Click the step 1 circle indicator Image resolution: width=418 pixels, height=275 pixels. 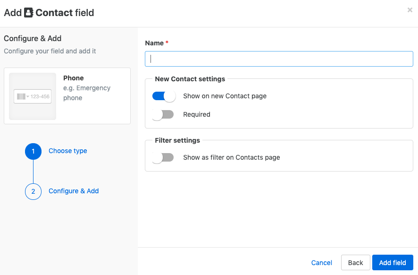coord(33,151)
